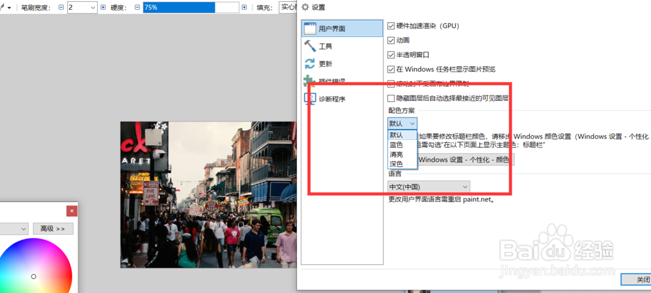Toggle hardware accelerated rendering (GPU) checkbox
This screenshot has height=293, width=651.
391,26
